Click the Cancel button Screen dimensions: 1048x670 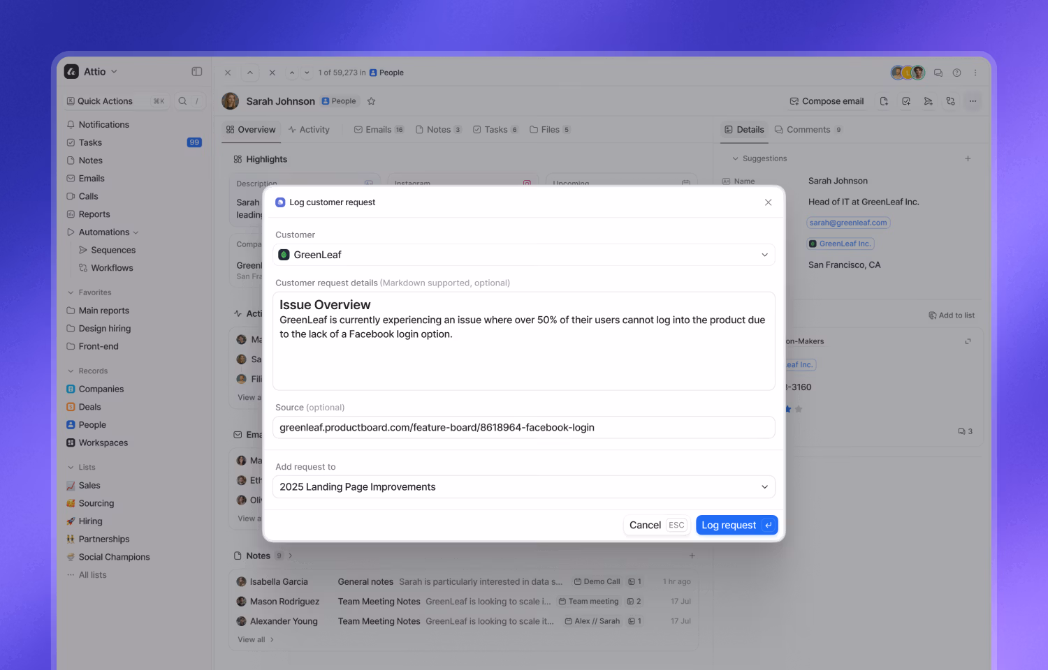(657, 526)
